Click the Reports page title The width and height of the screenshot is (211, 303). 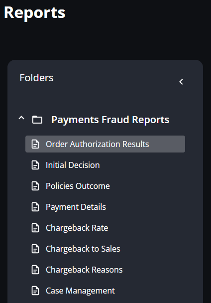(x=34, y=13)
